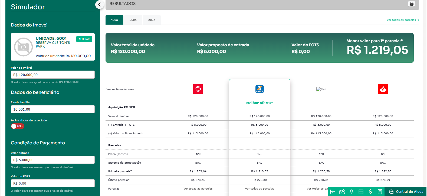Click Bradesco's Última parcela value R$ 278,46
427x196 pixels.
[x=198, y=180]
